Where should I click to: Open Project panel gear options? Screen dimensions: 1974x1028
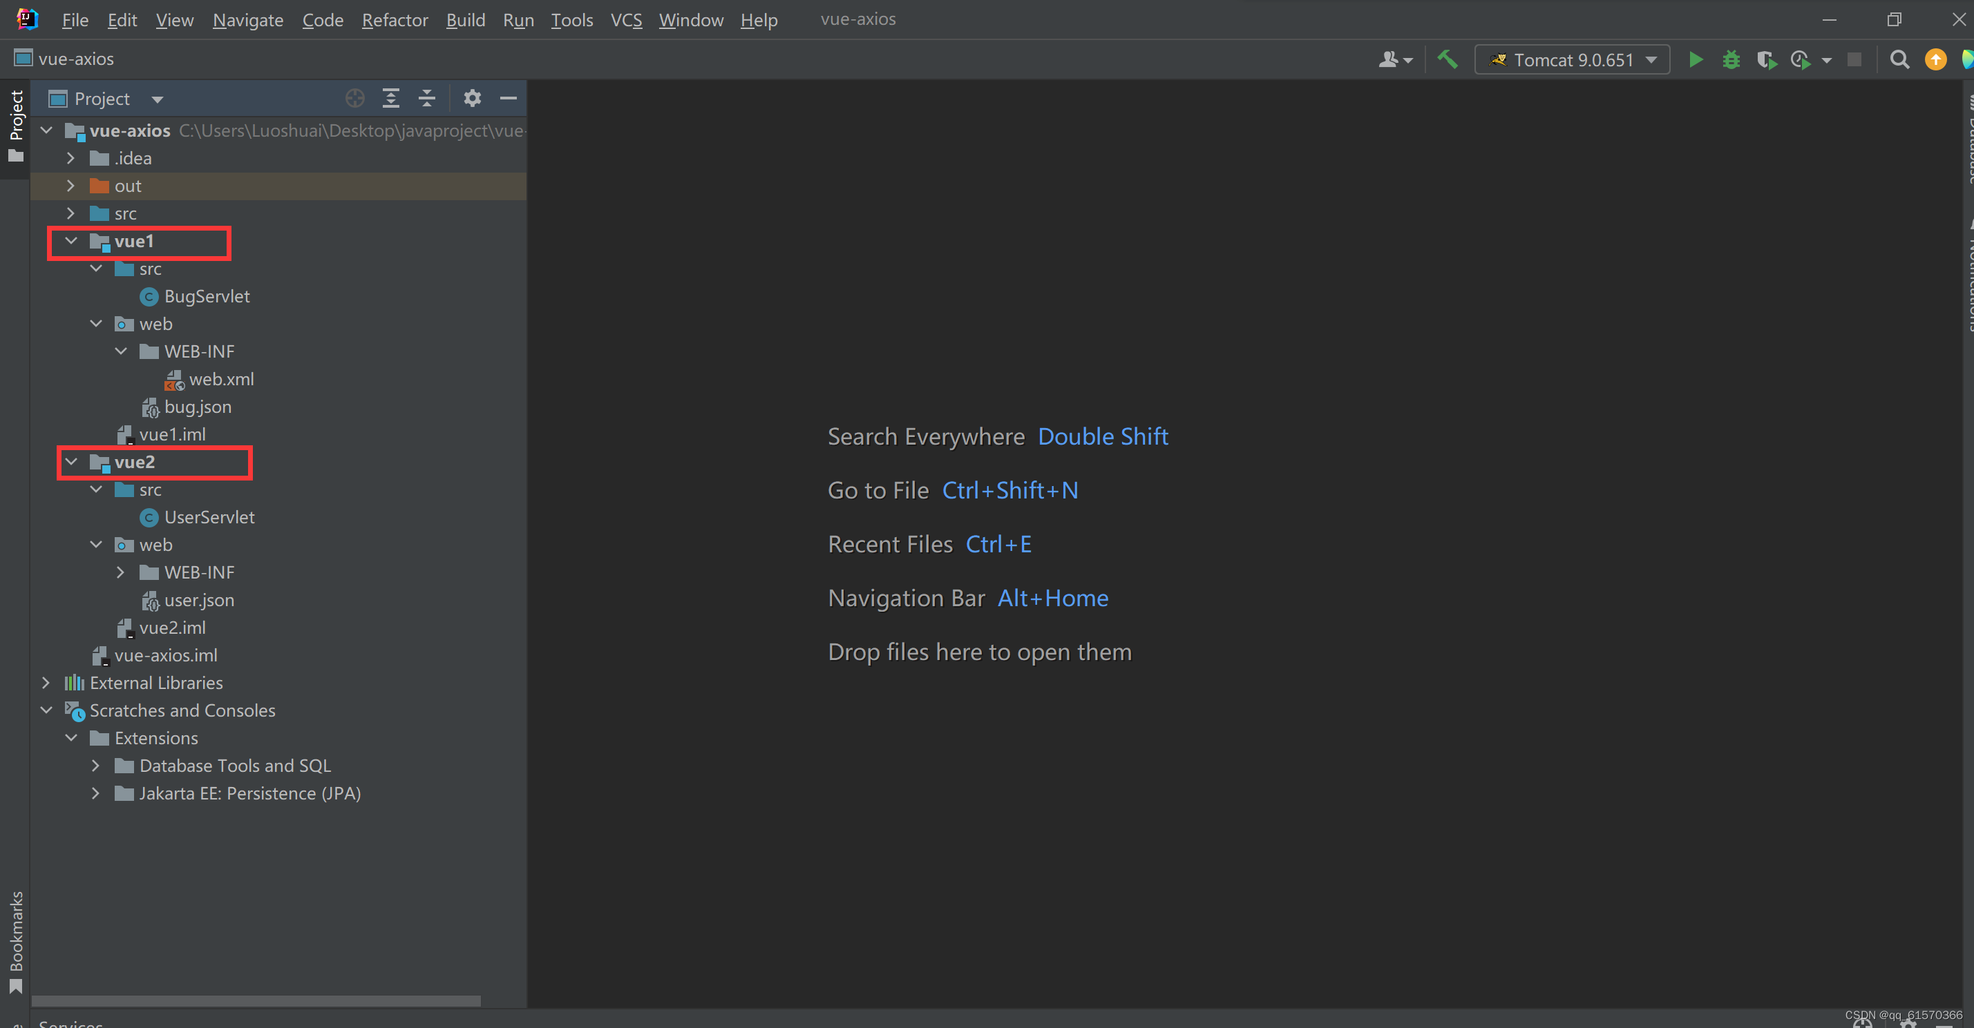coord(472,98)
